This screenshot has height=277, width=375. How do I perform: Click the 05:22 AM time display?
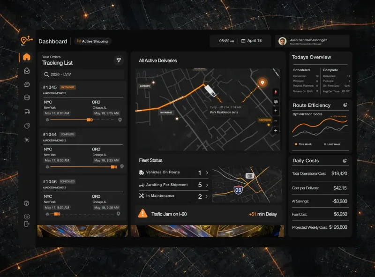point(226,41)
